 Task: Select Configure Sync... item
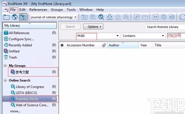click(30, 39)
